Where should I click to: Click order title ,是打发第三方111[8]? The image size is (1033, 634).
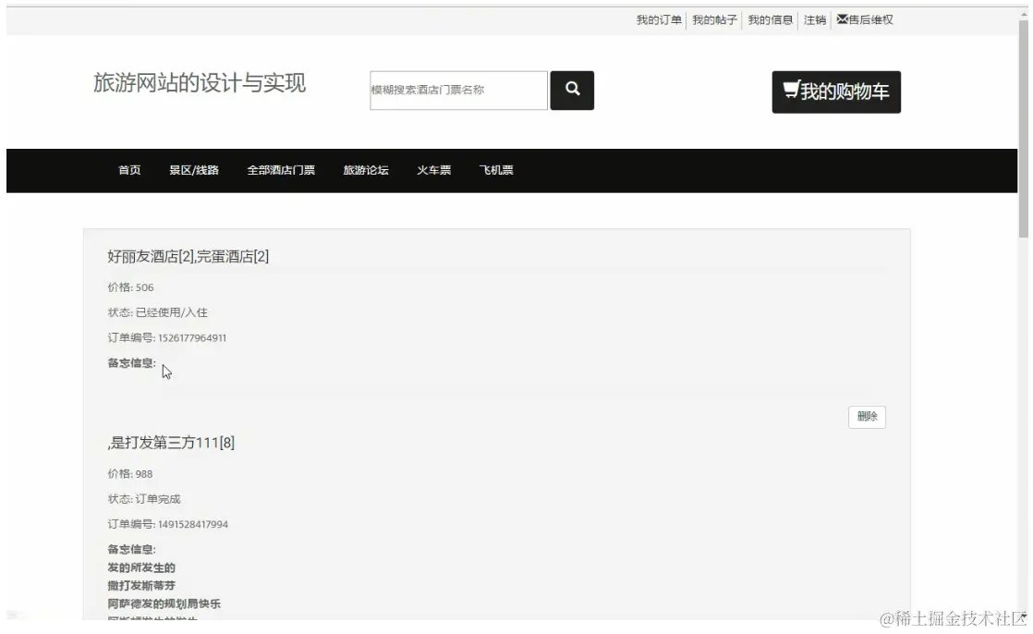[171, 442]
